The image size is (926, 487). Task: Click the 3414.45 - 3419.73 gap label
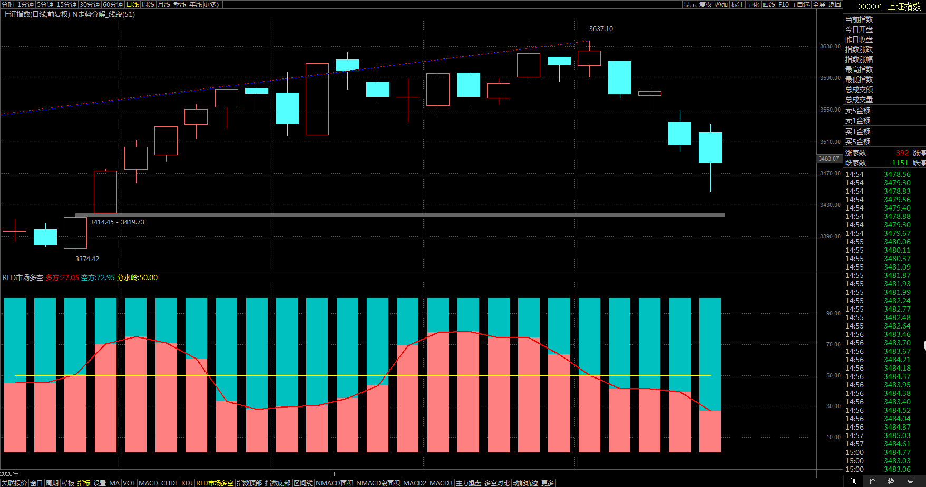[x=117, y=222]
